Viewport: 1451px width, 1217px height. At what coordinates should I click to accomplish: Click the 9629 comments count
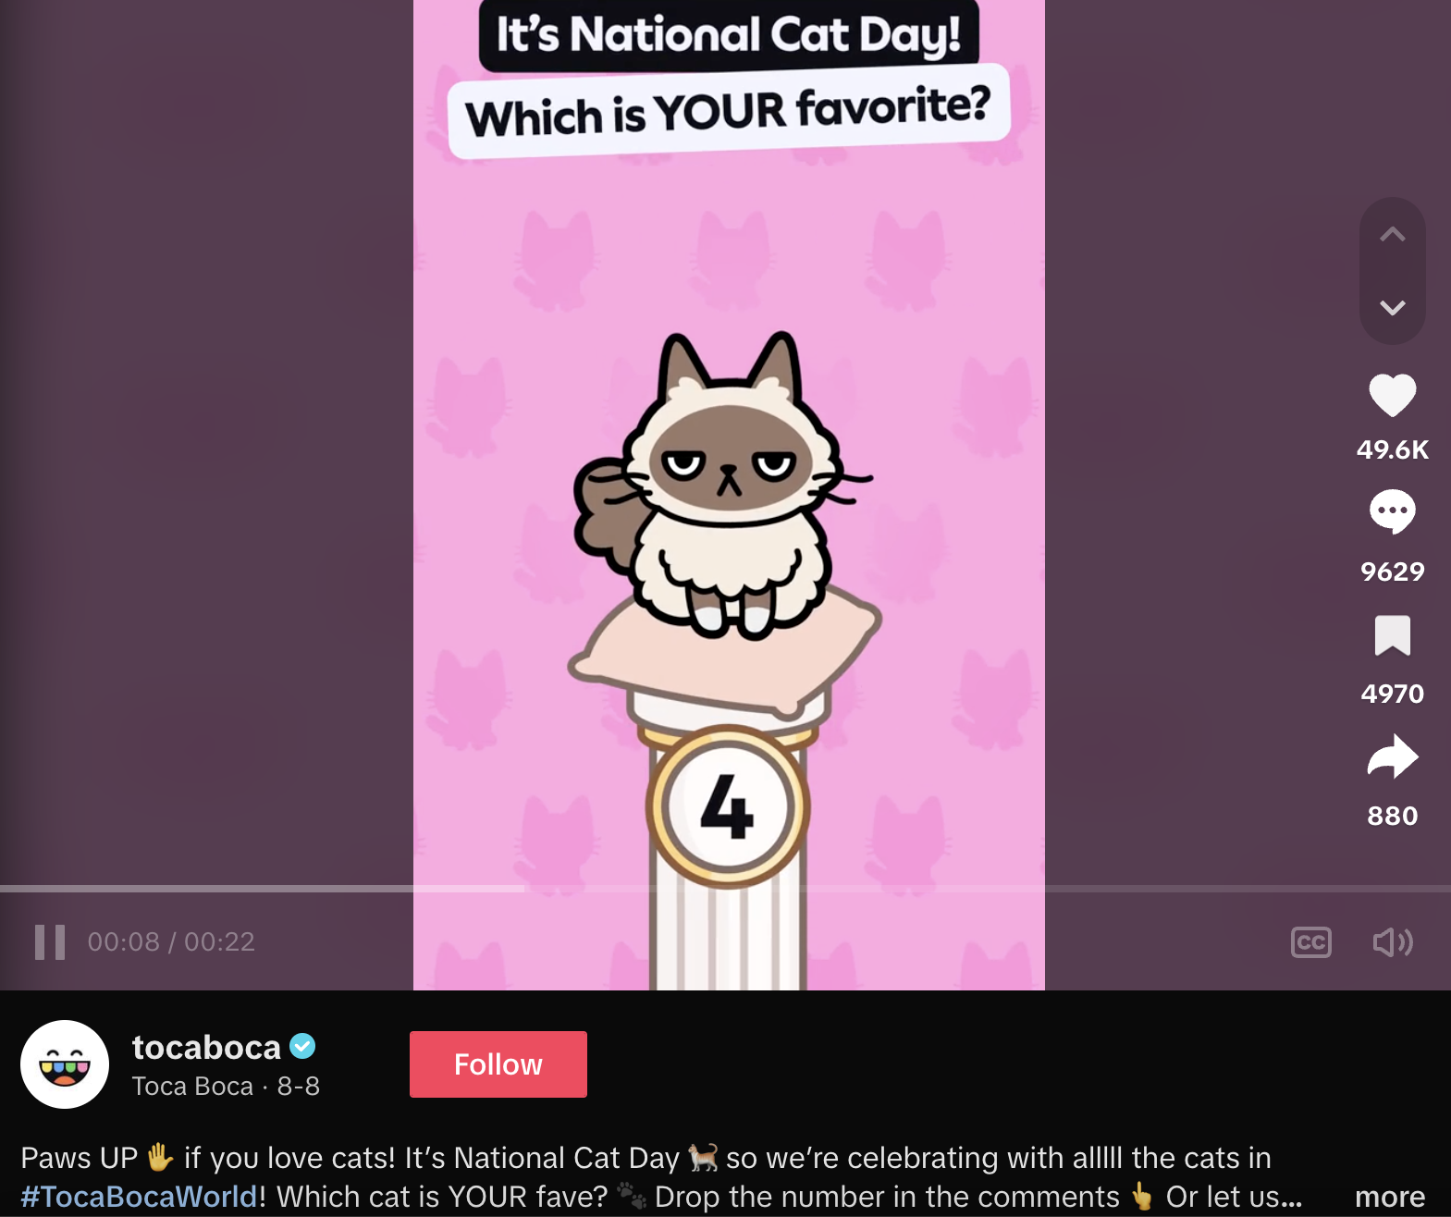click(1392, 572)
